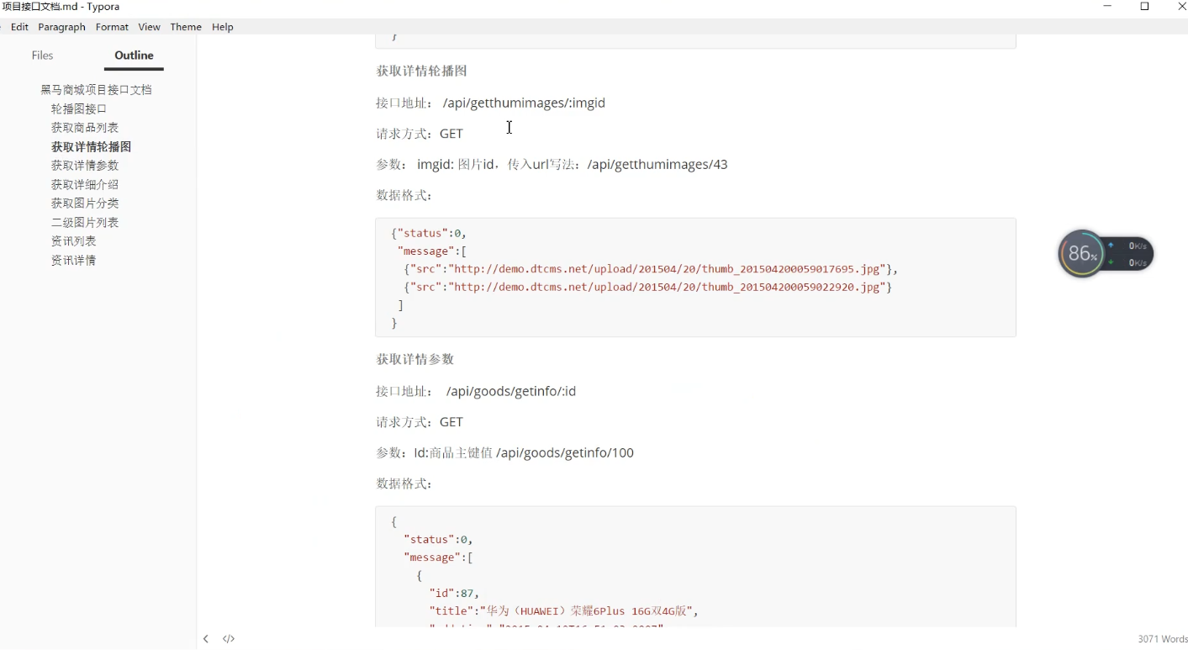Select 获取详情轮播图 outline entry

91,147
